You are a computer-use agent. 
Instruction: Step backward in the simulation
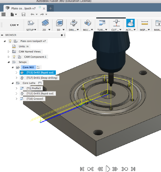100,169
